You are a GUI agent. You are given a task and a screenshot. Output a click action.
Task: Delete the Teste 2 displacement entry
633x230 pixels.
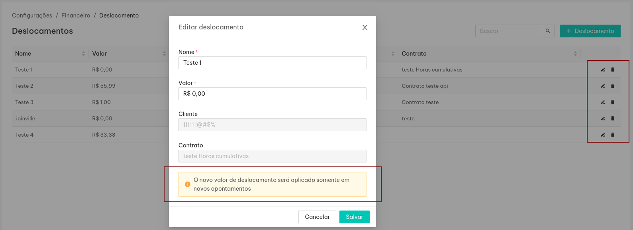[x=613, y=86]
